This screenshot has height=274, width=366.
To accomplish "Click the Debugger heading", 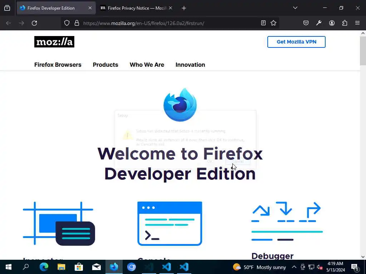I will click(272, 256).
